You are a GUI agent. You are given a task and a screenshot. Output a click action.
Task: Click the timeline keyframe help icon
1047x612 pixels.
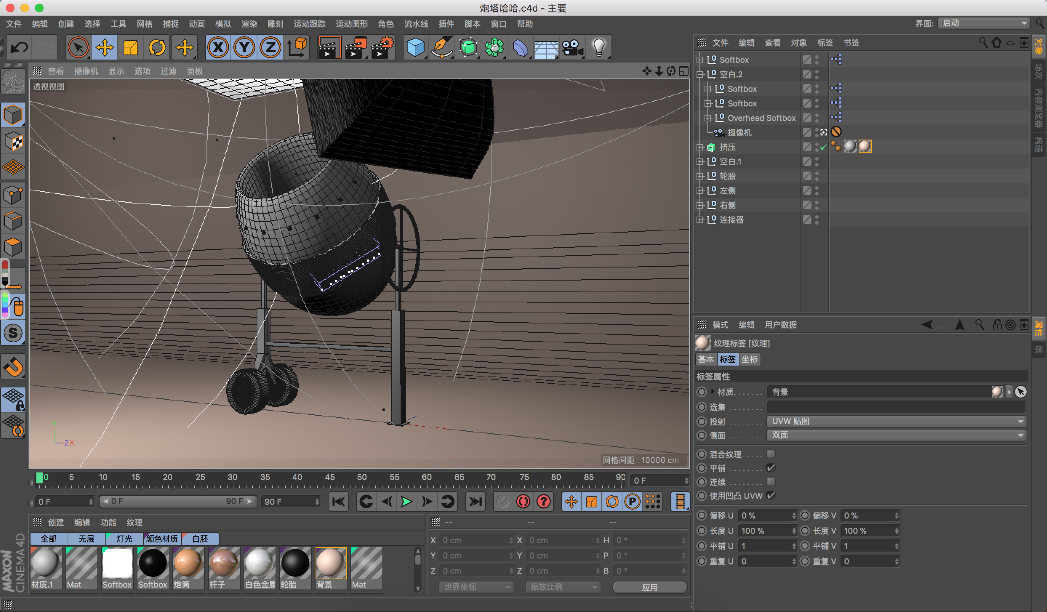543,502
